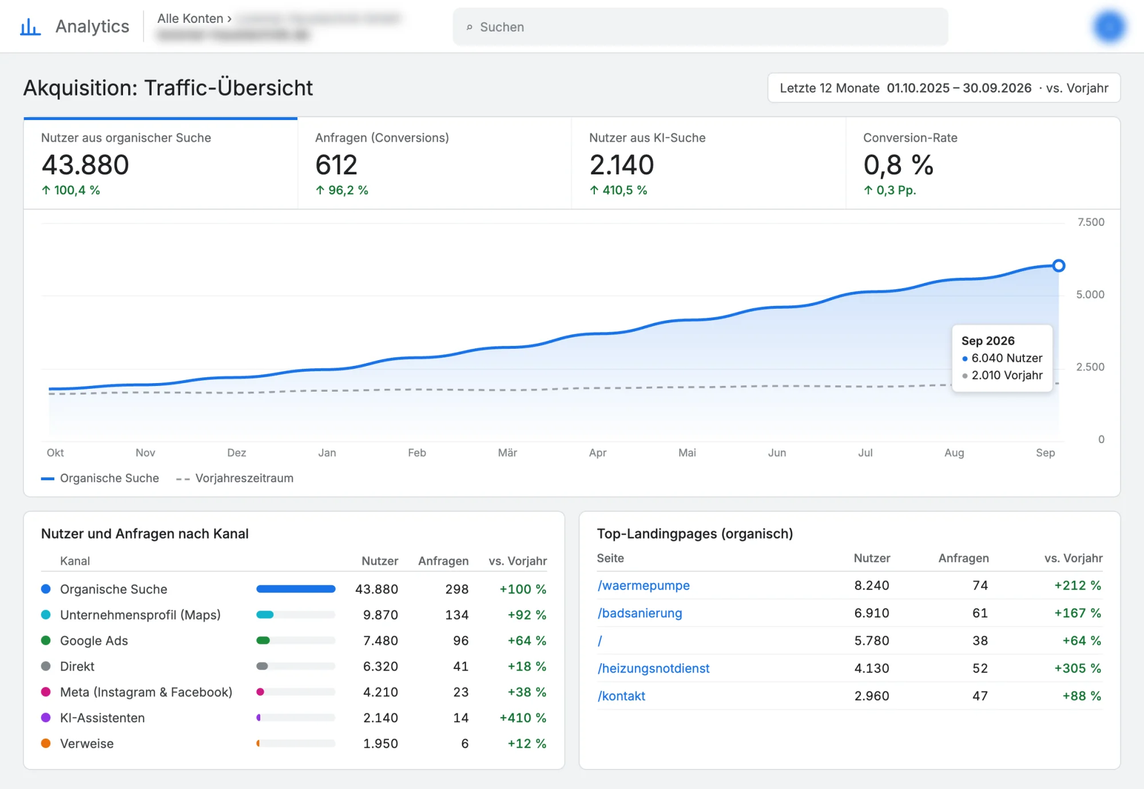Viewport: 1144px width, 789px height.
Task: Click the Google Ads share bar
Action: [x=296, y=640]
